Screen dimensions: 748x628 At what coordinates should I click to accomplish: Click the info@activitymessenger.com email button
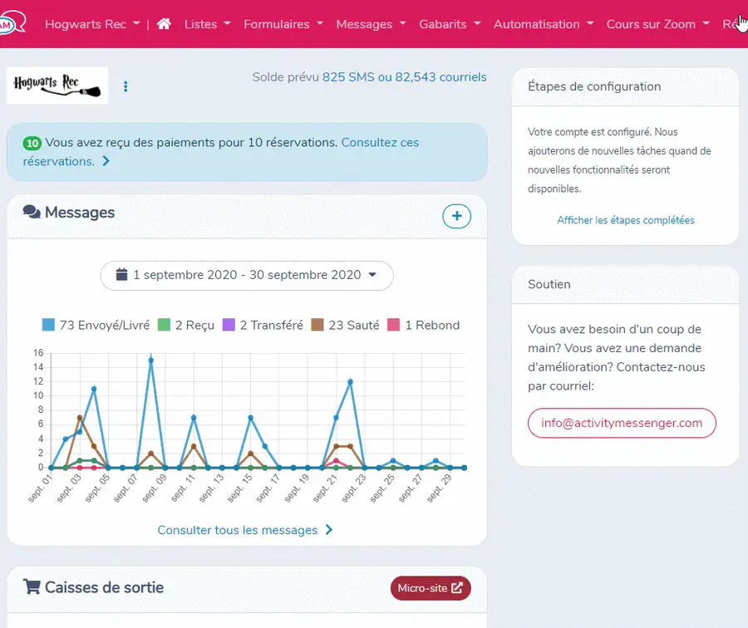point(622,423)
